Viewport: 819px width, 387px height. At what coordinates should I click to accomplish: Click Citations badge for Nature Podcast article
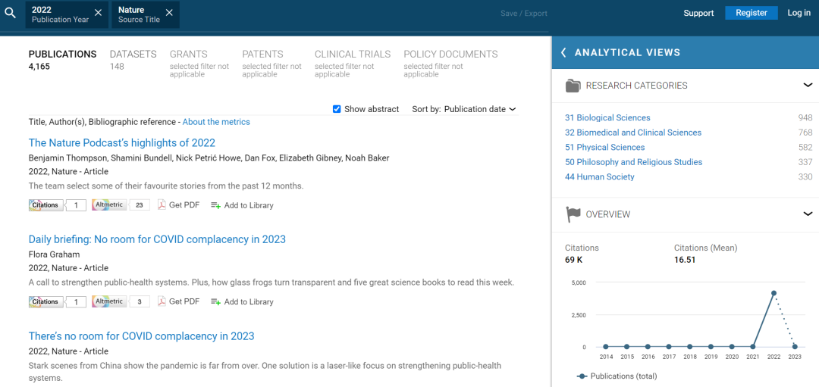pyautogui.click(x=57, y=205)
